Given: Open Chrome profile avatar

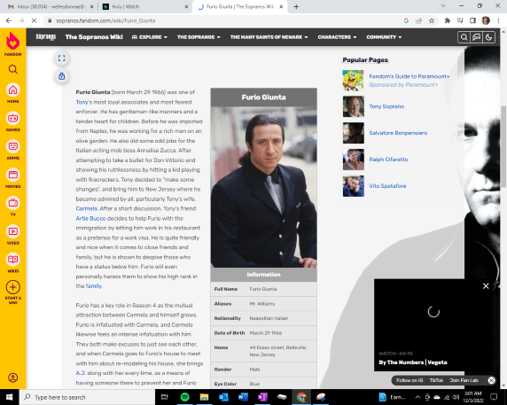Looking at the screenshot, I should pyautogui.click(x=486, y=20).
